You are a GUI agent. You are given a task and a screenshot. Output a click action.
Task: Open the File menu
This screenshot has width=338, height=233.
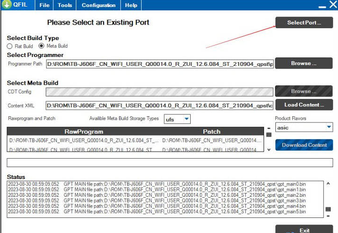44,5
